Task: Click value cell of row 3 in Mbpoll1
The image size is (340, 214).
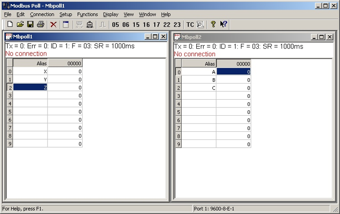Action: coord(65,96)
